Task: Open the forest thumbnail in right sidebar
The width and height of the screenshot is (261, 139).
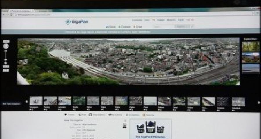Action: 251,46
